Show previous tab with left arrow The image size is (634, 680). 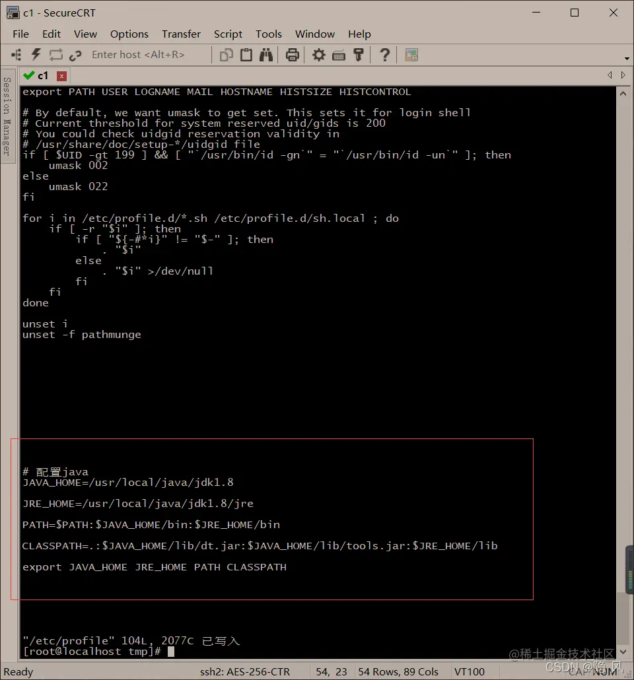pyautogui.click(x=610, y=75)
